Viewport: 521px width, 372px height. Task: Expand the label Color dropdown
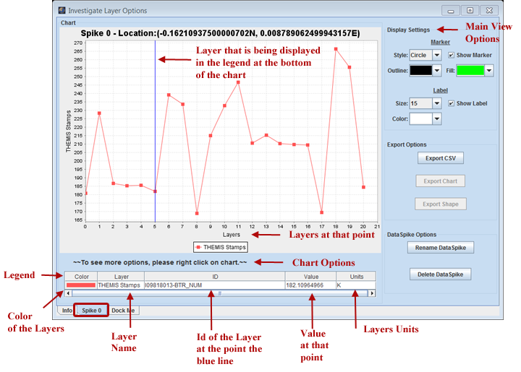click(x=436, y=118)
